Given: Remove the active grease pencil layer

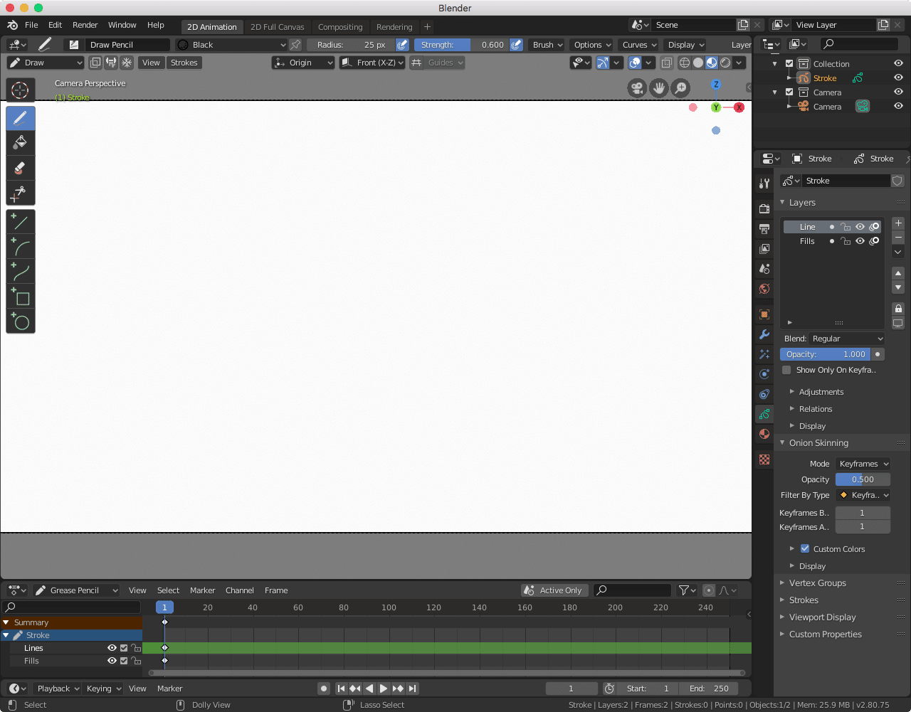Looking at the screenshot, I should pyautogui.click(x=898, y=238).
